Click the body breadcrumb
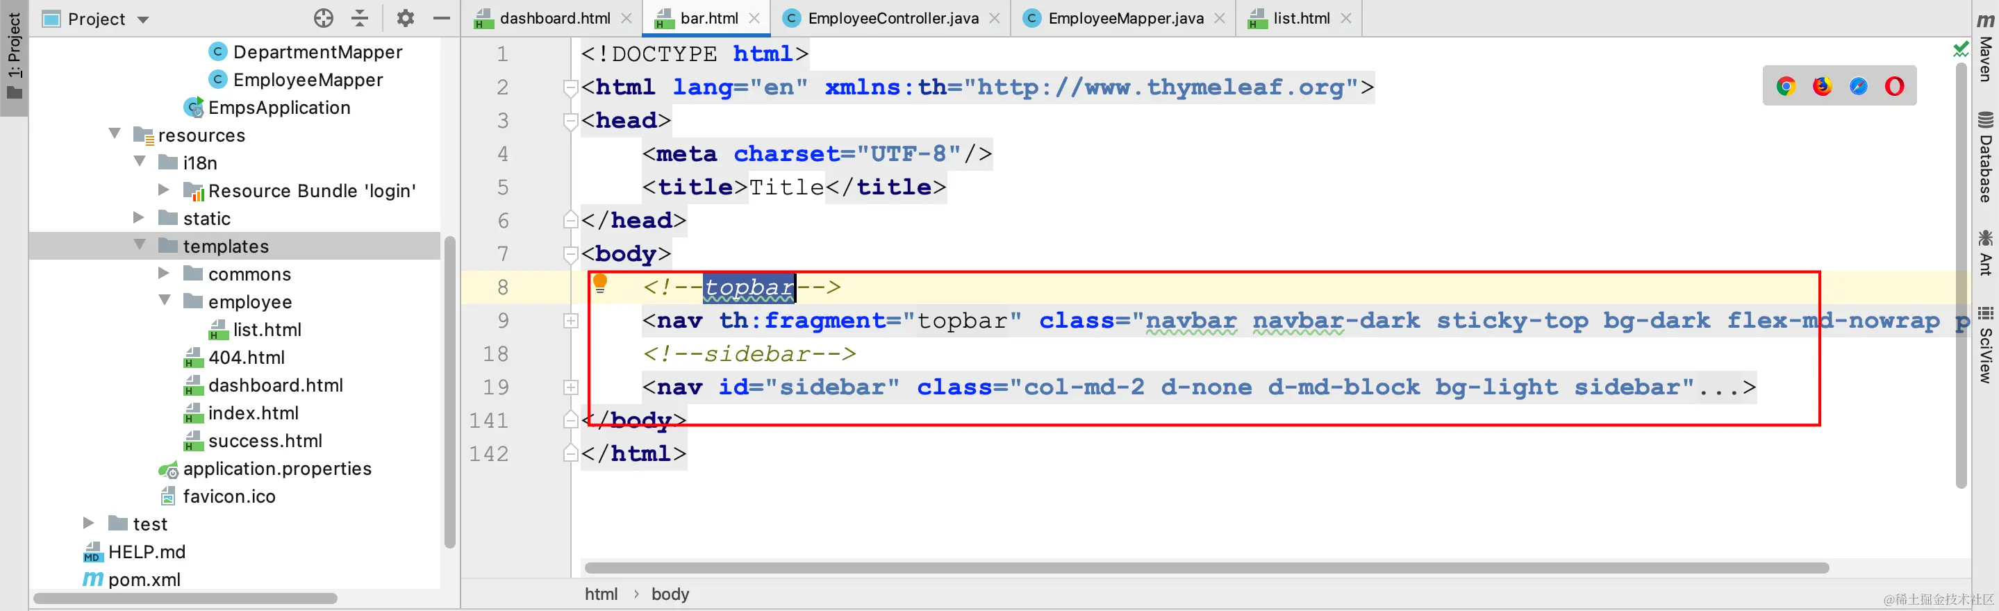 pos(670,594)
